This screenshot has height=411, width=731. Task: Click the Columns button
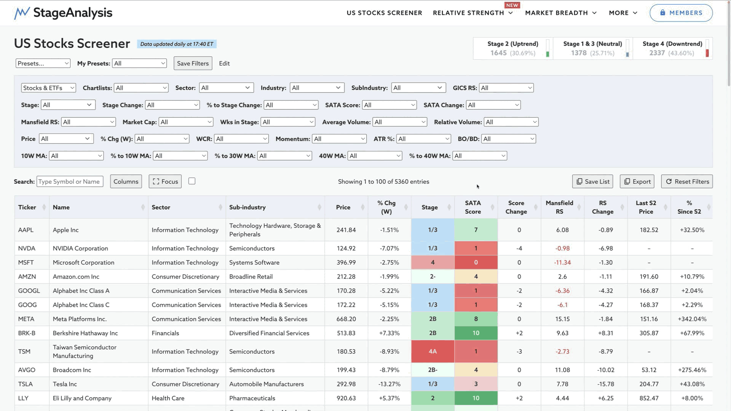tap(126, 182)
